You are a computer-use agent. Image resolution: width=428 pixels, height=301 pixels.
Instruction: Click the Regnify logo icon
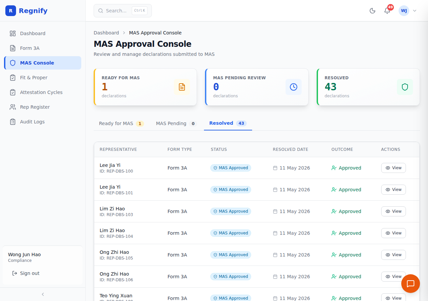pos(11,11)
